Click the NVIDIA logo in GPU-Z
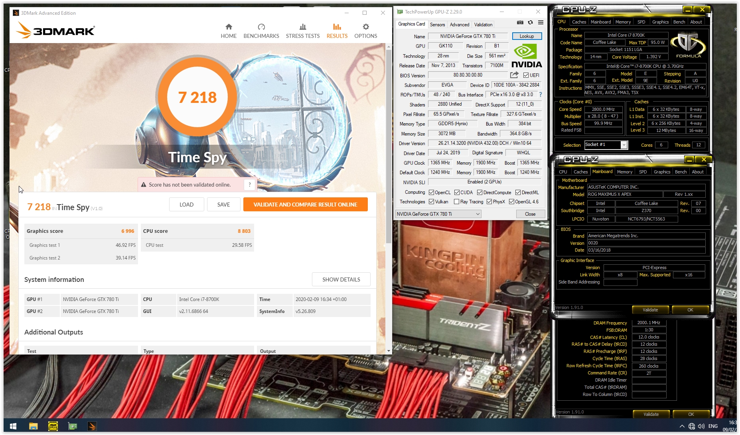This screenshot has height=435, width=740. [527, 56]
